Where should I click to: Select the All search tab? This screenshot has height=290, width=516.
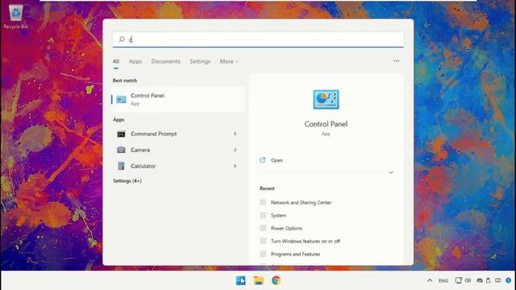click(x=116, y=61)
